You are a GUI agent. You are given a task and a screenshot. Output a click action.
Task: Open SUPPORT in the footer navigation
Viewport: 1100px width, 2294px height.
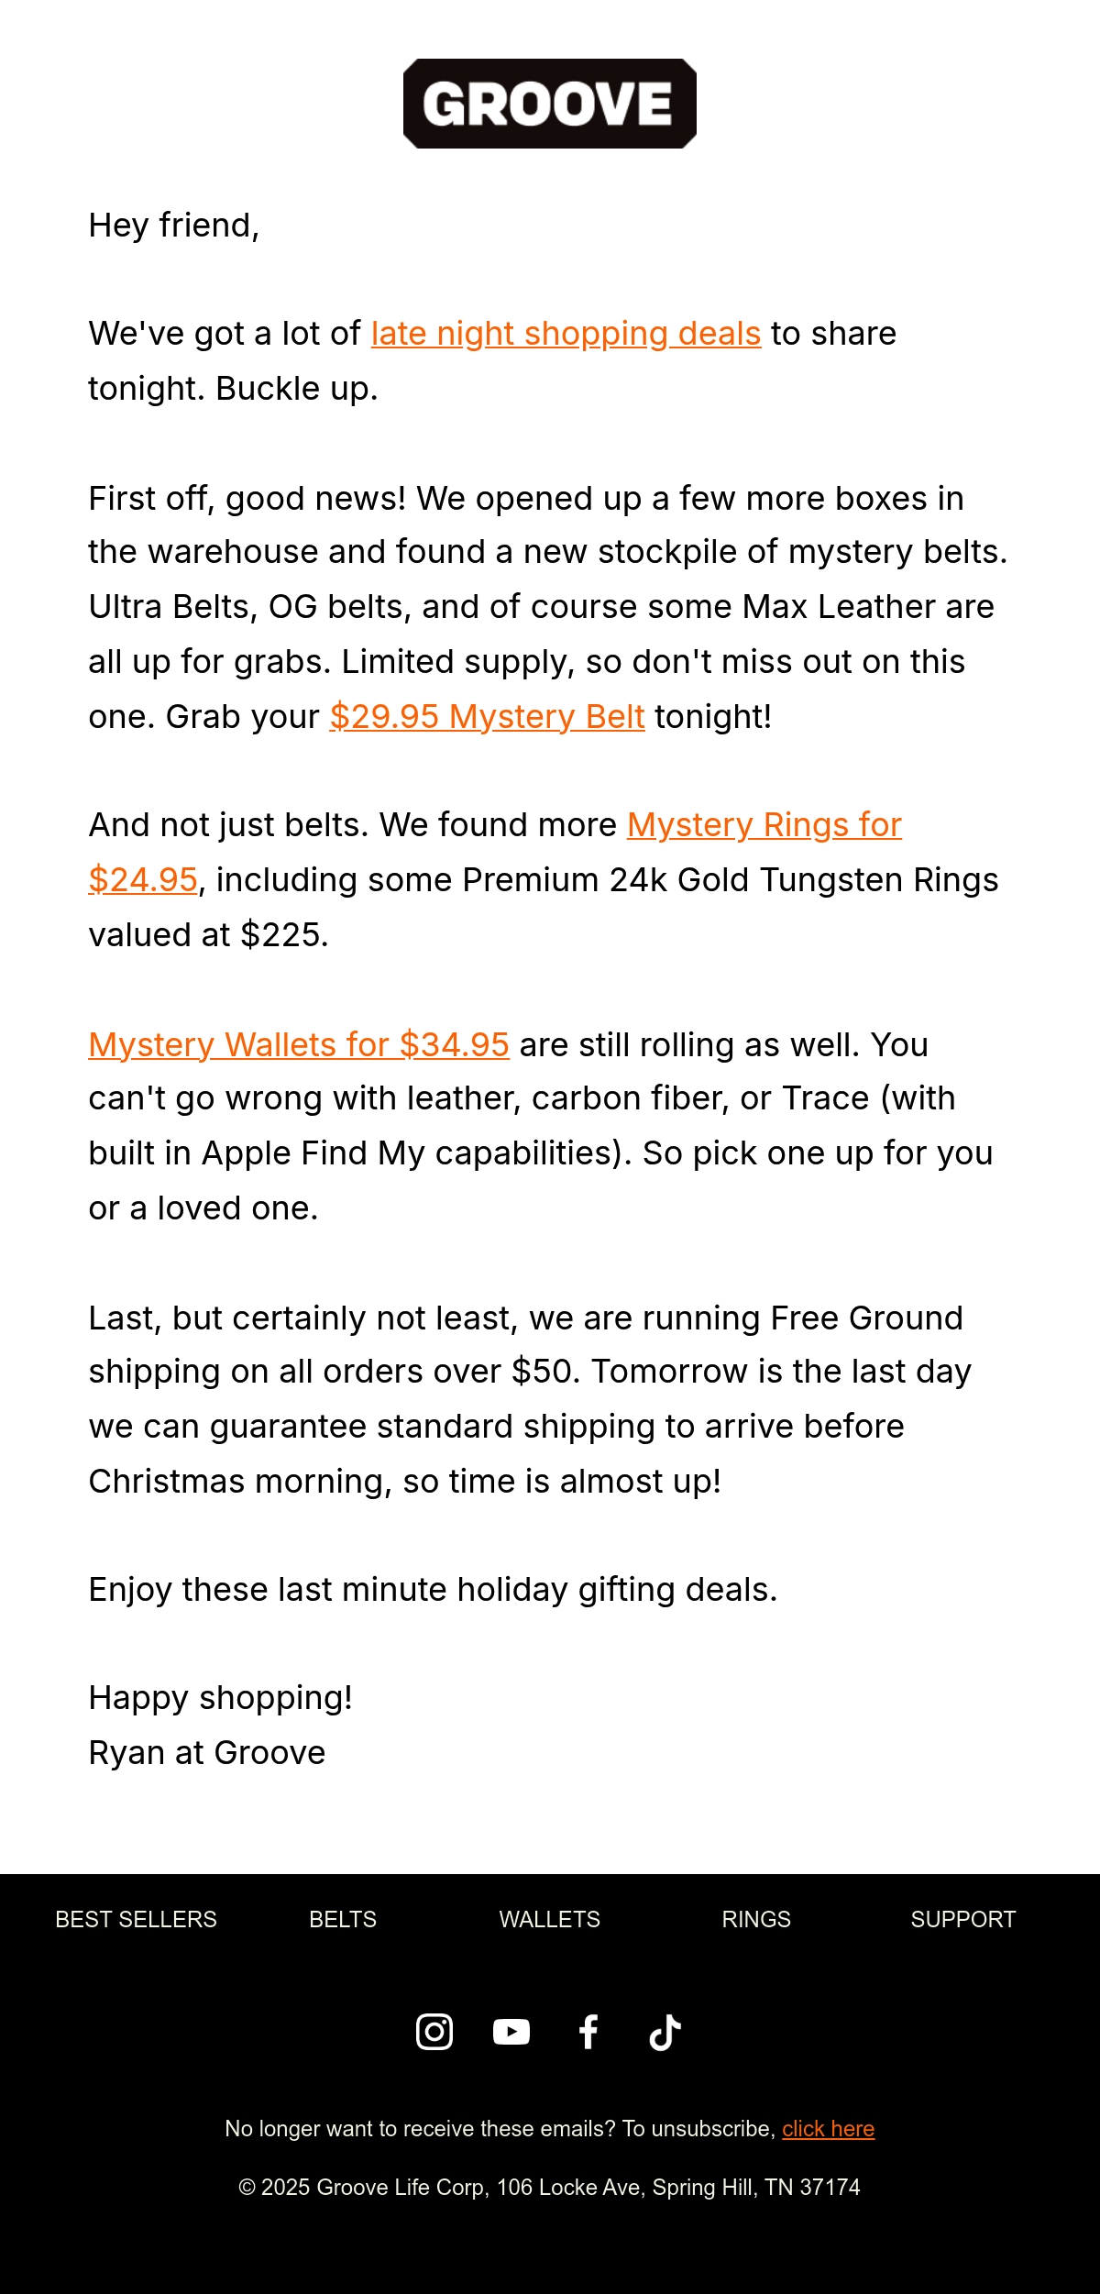[x=963, y=1919]
